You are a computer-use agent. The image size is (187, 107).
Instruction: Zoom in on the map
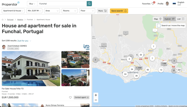coord(96,95)
